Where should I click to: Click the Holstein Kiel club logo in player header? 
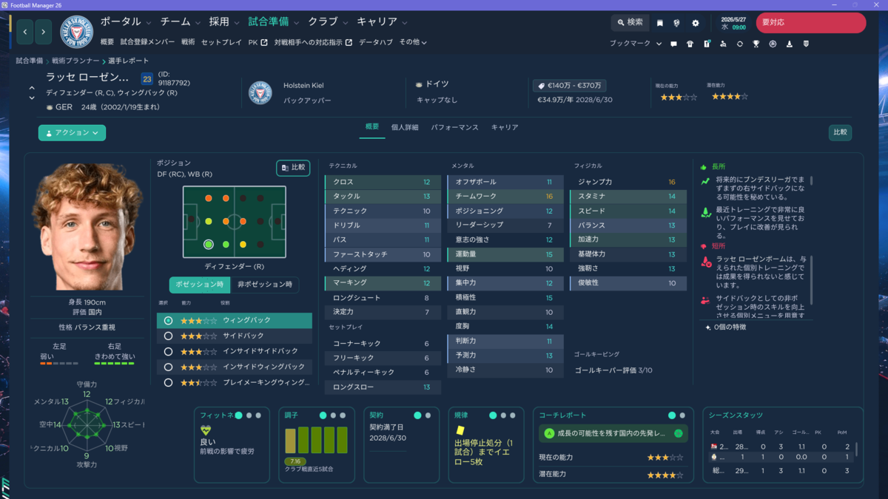pyautogui.click(x=260, y=93)
